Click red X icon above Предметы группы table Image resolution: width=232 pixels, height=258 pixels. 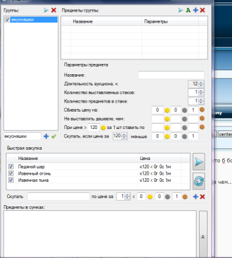point(202,10)
